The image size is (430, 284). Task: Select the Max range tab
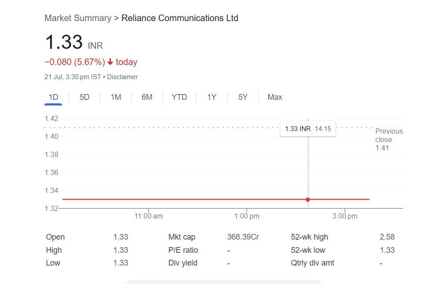pyautogui.click(x=275, y=97)
